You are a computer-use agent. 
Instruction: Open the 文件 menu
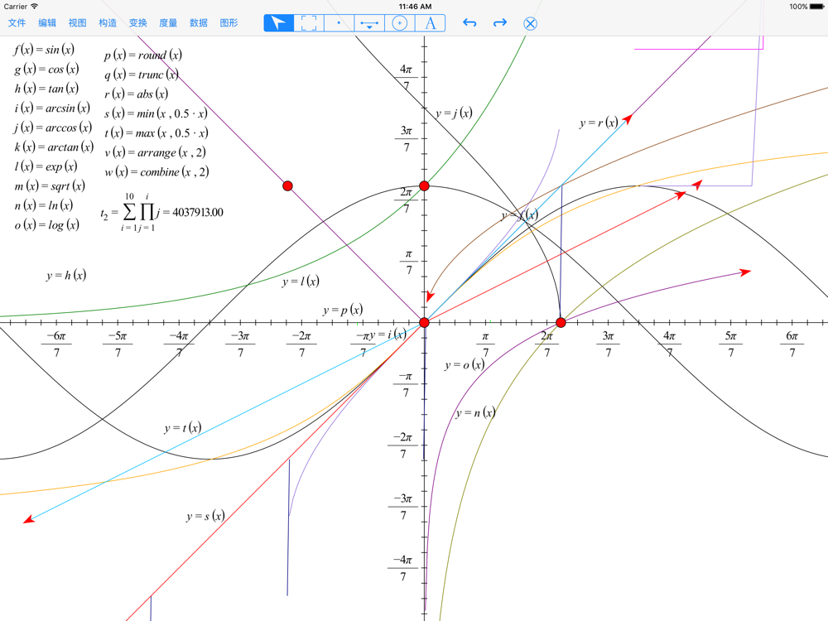[17, 23]
